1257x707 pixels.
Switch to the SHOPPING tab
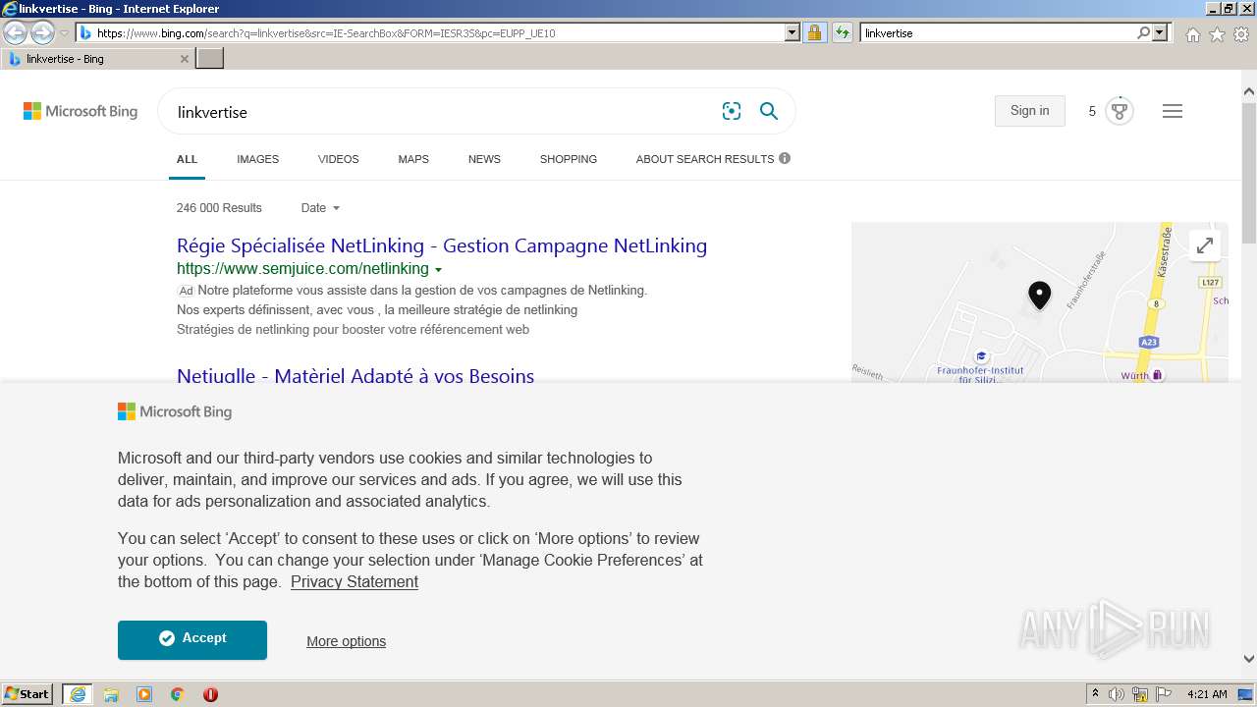click(569, 159)
